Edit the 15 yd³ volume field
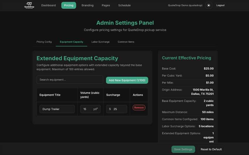The height and width of the screenshot is (155, 249). pyautogui.click(x=90, y=109)
